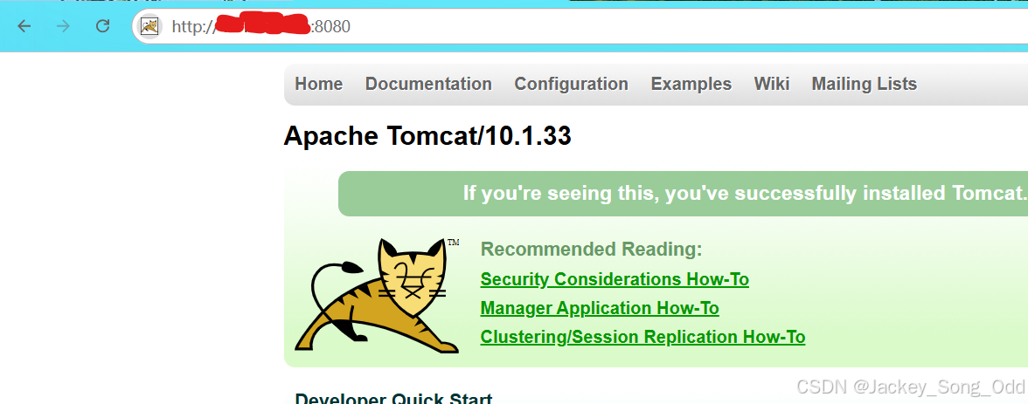This screenshot has width=1028, height=404.
Task: Open the Home navigation item
Action: 318,84
